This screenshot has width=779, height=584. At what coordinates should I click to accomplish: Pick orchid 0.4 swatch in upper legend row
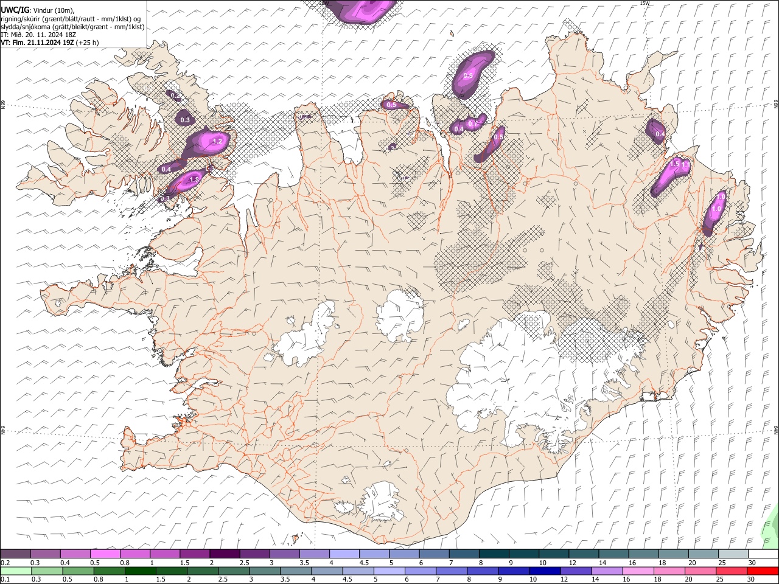tap(75, 554)
